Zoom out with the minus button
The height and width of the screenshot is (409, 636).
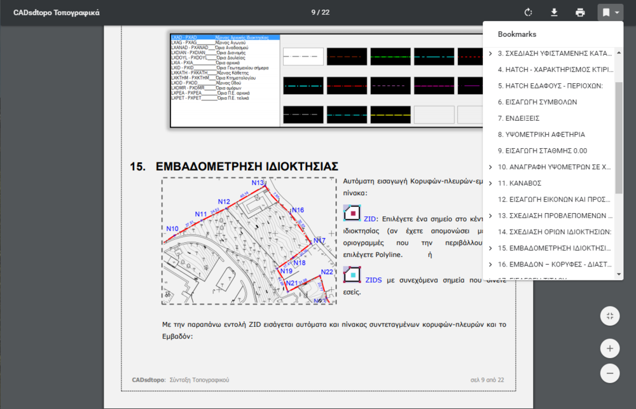[609, 373]
